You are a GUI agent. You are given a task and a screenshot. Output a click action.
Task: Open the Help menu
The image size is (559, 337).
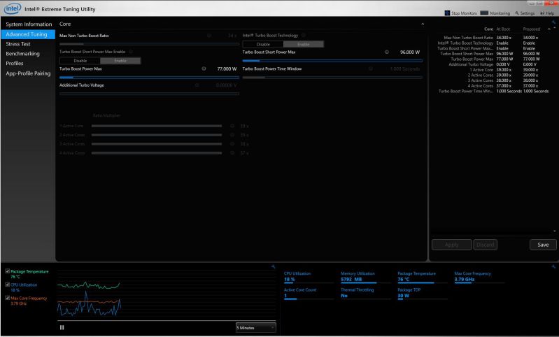click(547, 13)
